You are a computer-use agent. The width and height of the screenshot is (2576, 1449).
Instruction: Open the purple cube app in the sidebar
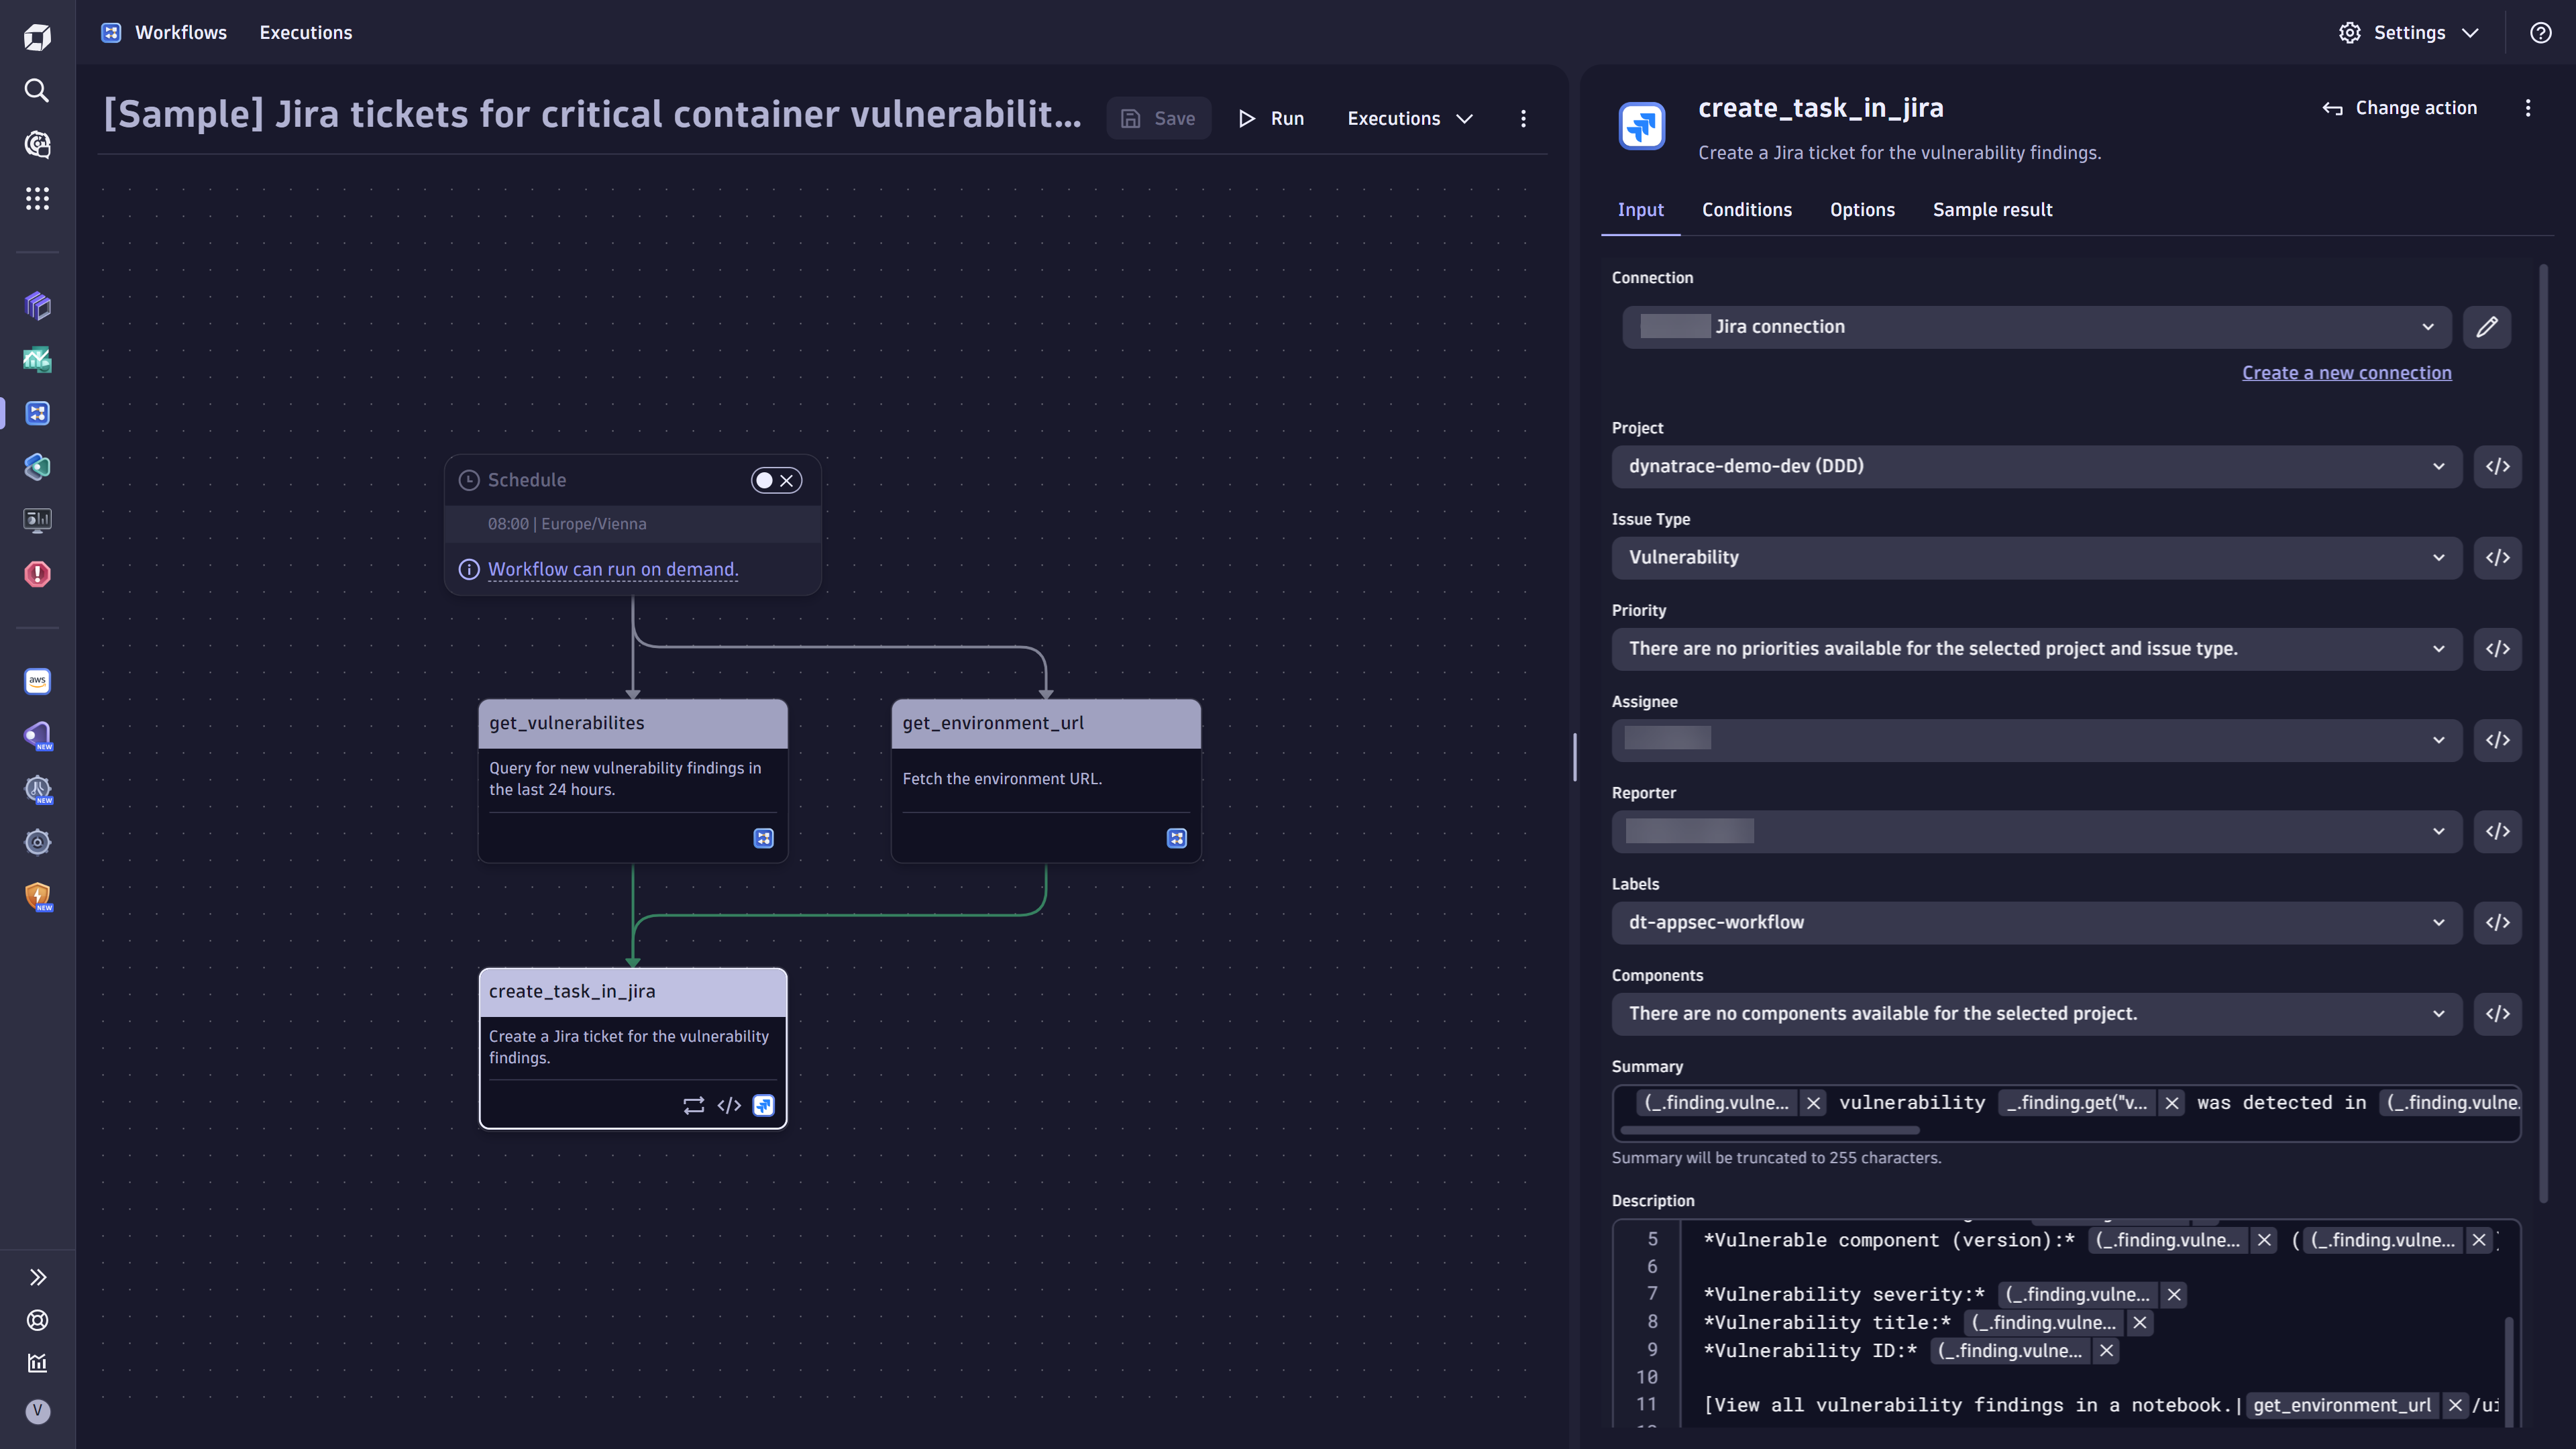tap(37, 305)
